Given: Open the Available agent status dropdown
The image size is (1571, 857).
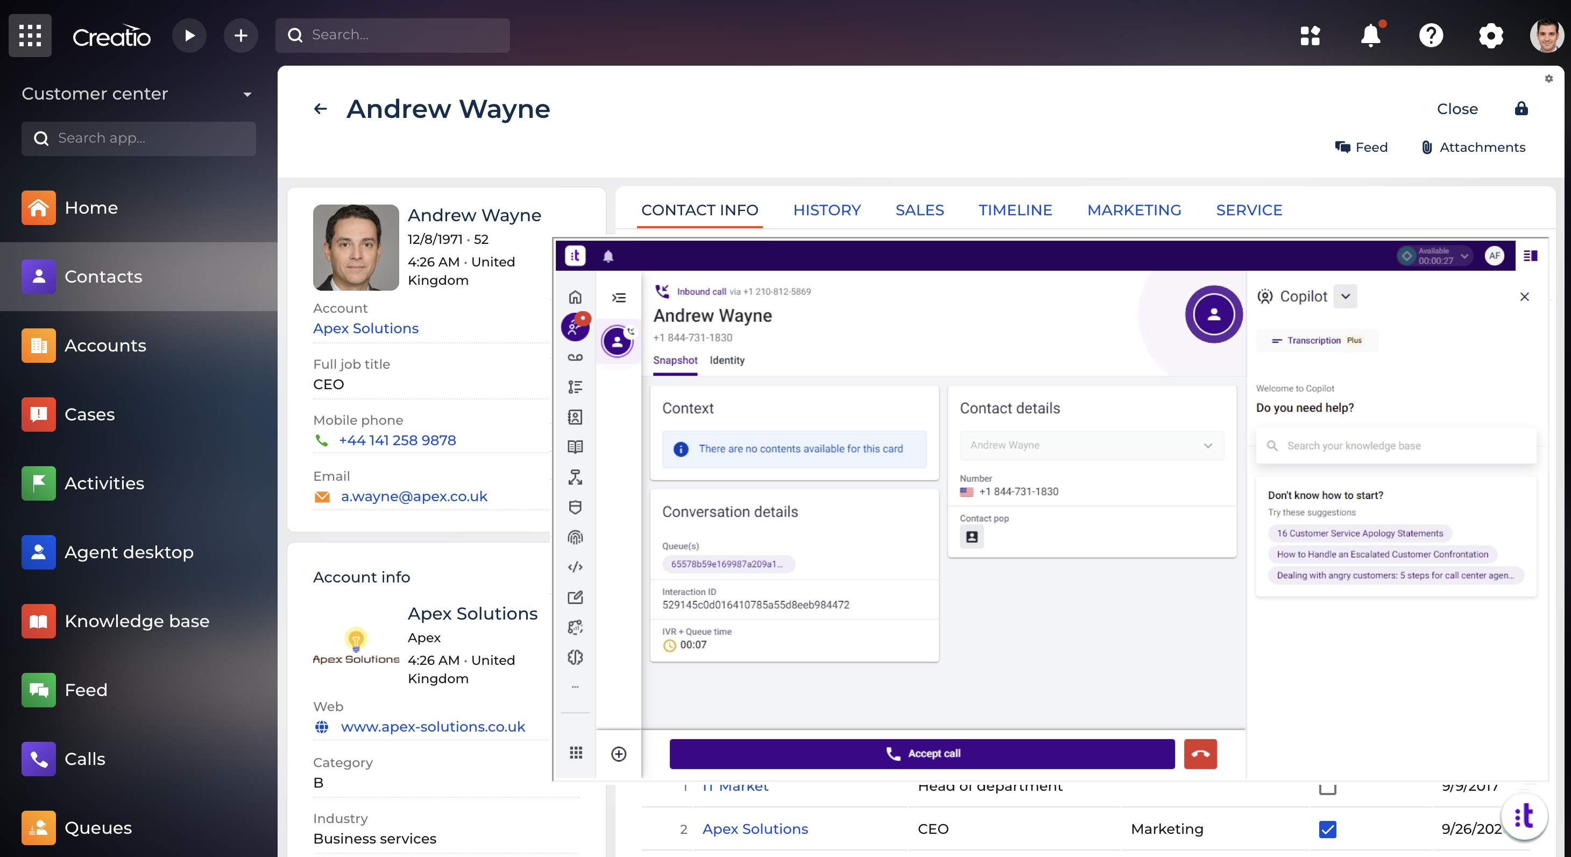Looking at the screenshot, I should click(1434, 256).
